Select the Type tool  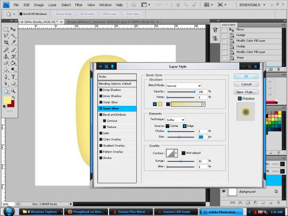pyautogui.click(x=13, y=77)
